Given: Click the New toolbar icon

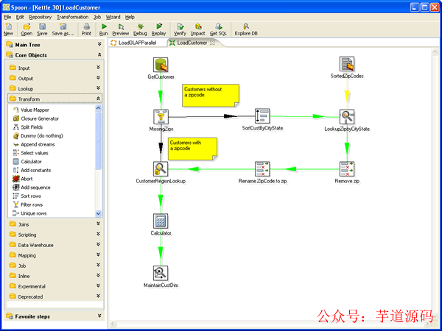Looking at the screenshot, I should (8, 26).
